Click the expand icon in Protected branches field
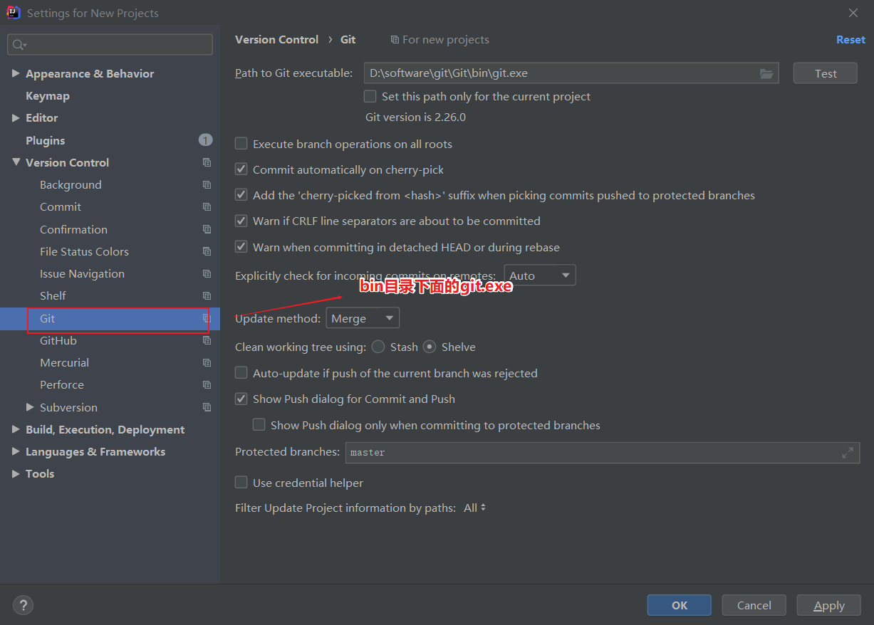Image resolution: width=874 pixels, height=625 pixels. pyautogui.click(x=847, y=453)
